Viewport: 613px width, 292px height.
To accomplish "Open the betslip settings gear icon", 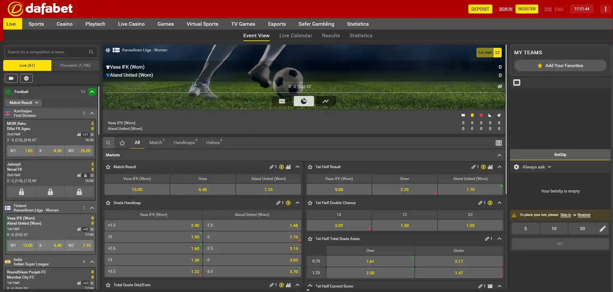I will point(516,167).
